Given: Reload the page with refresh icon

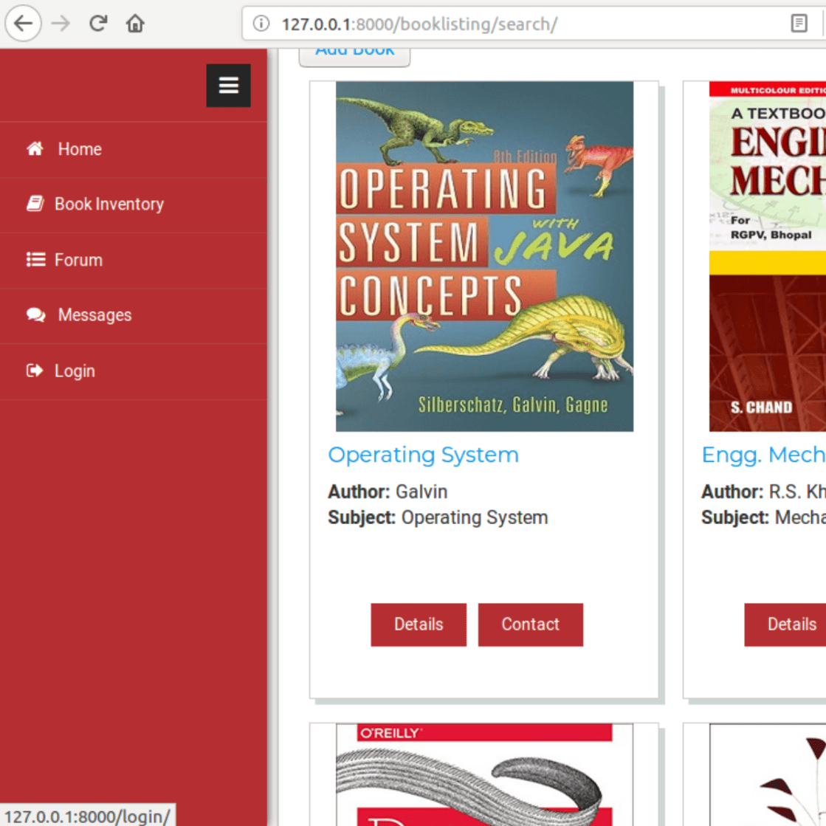Looking at the screenshot, I should coord(97,24).
